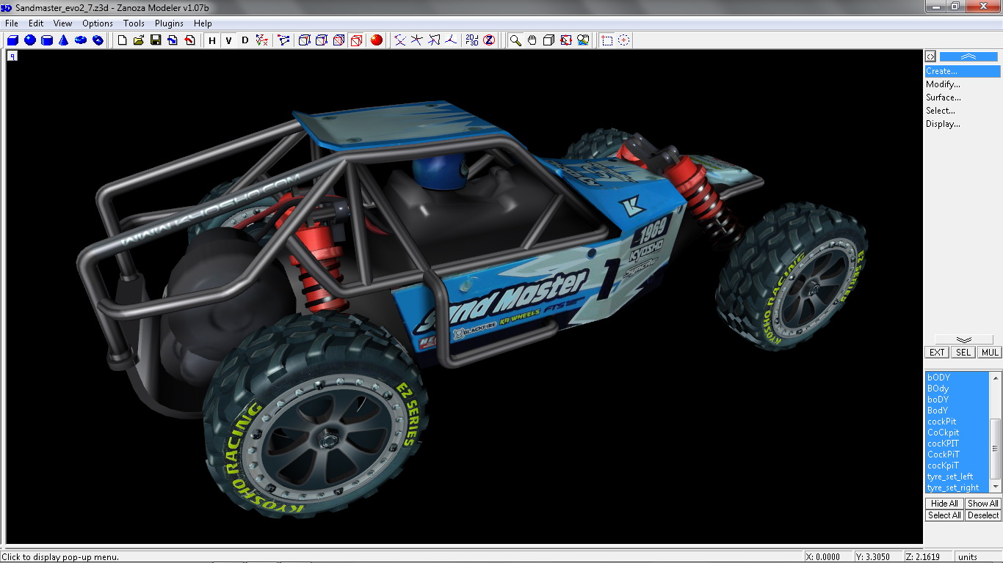Toggle the MUL selection mode

pyautogui.click(x=990, y=353)
